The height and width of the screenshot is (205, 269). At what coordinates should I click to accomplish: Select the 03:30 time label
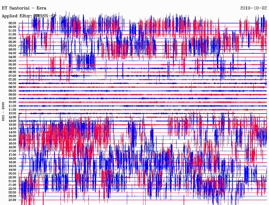(x=12, y=50)
